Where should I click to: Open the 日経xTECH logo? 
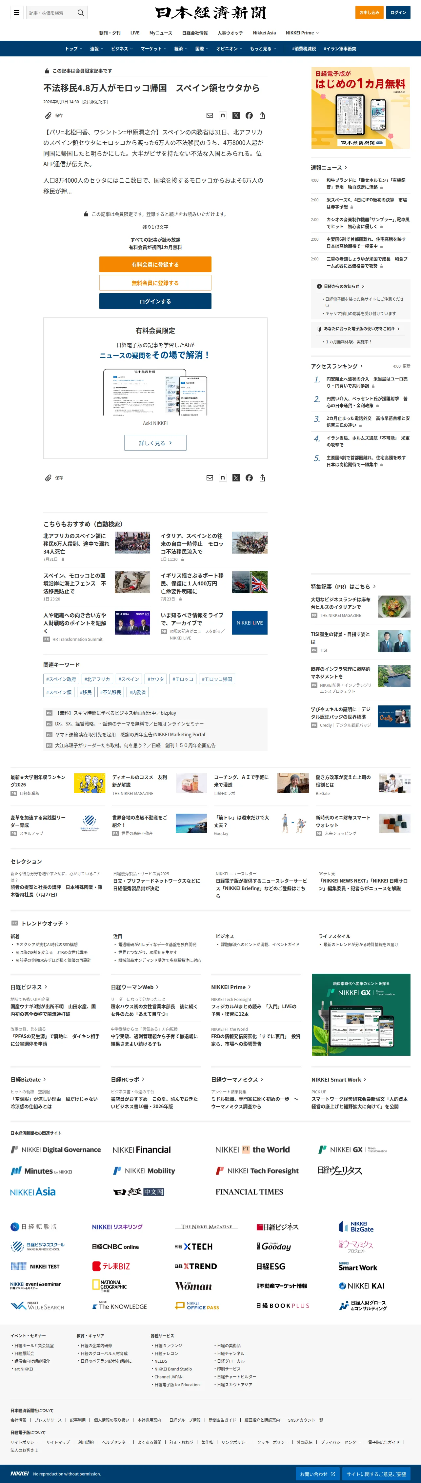pyautogui.click(x=193, y=1247)
